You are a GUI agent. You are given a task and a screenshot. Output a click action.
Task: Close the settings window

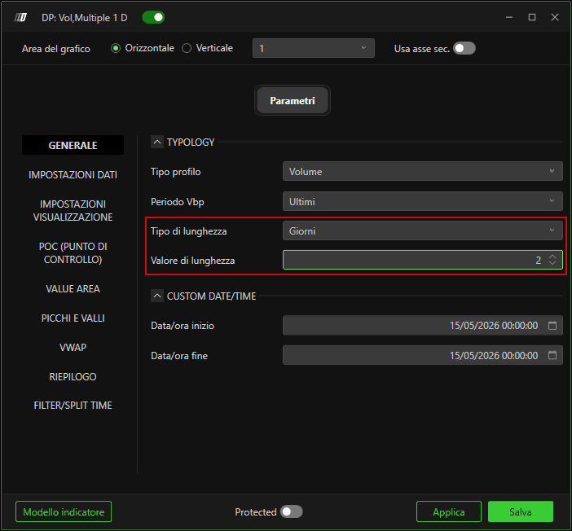[555, 17]
